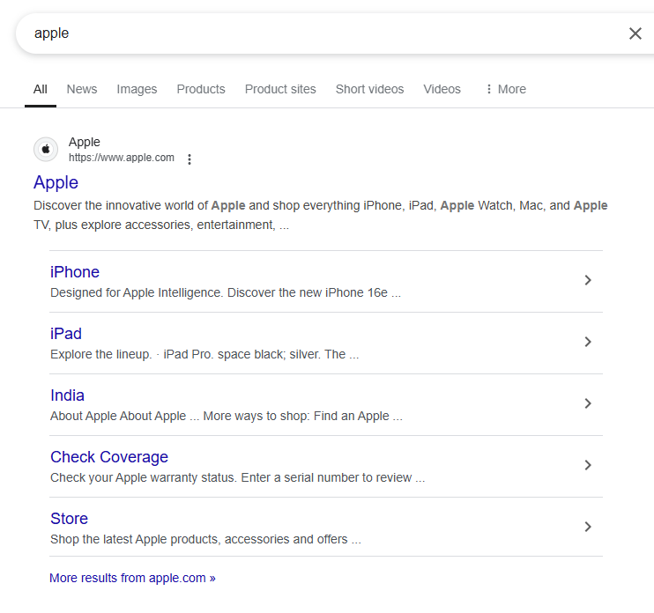Expand the Store sitelink chevron
Image resolution: width=654 pixels, height=613 pixels.
coord(588,527)
